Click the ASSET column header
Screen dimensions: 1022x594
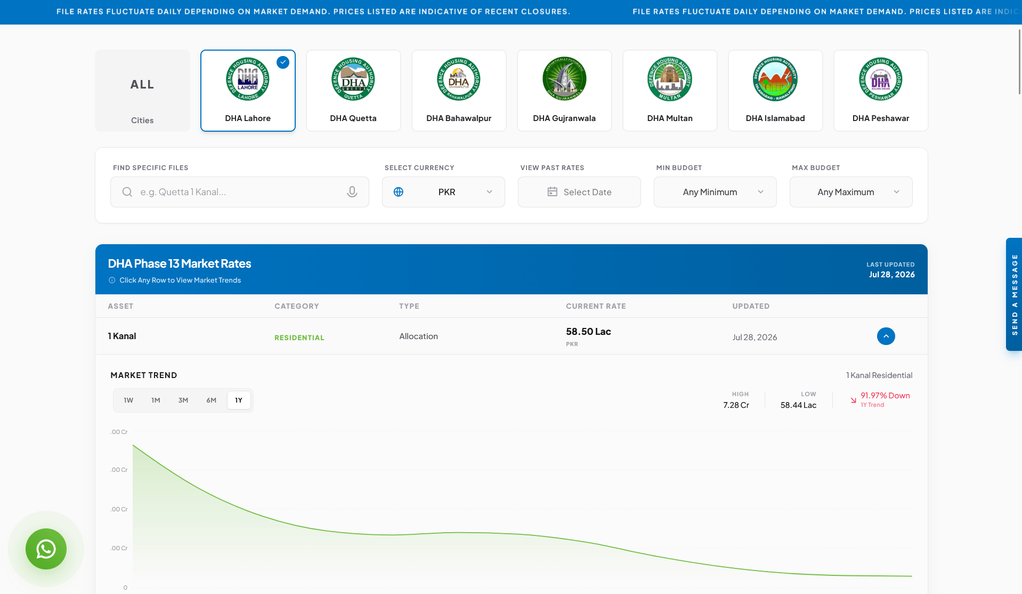pyautogui.click(x=120, y=306)
